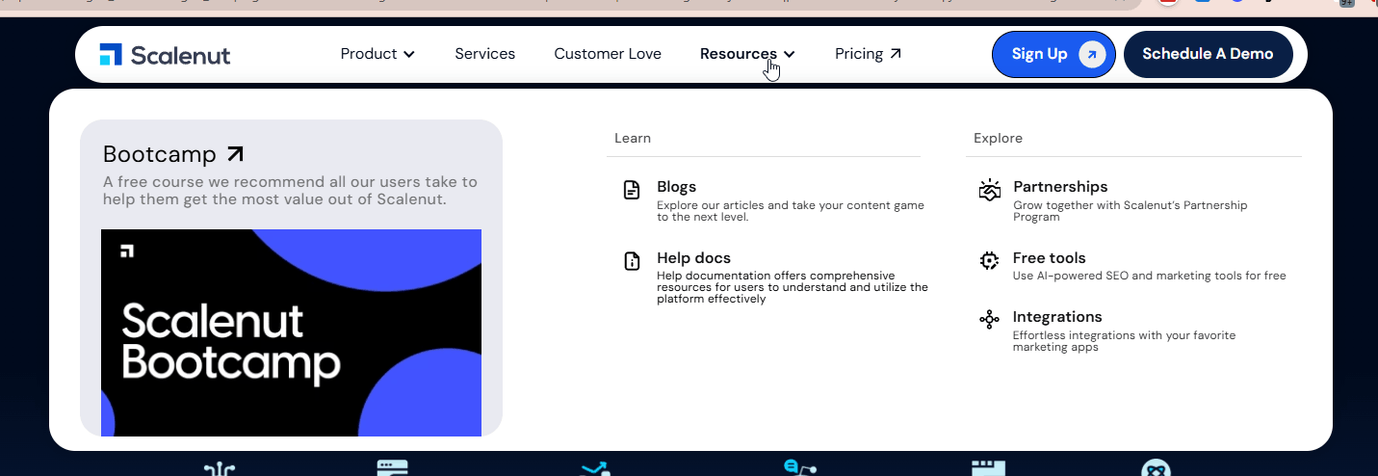Click the Integrations nodes icon
The height and width of the screenshot is (476, 1378).
989,320
